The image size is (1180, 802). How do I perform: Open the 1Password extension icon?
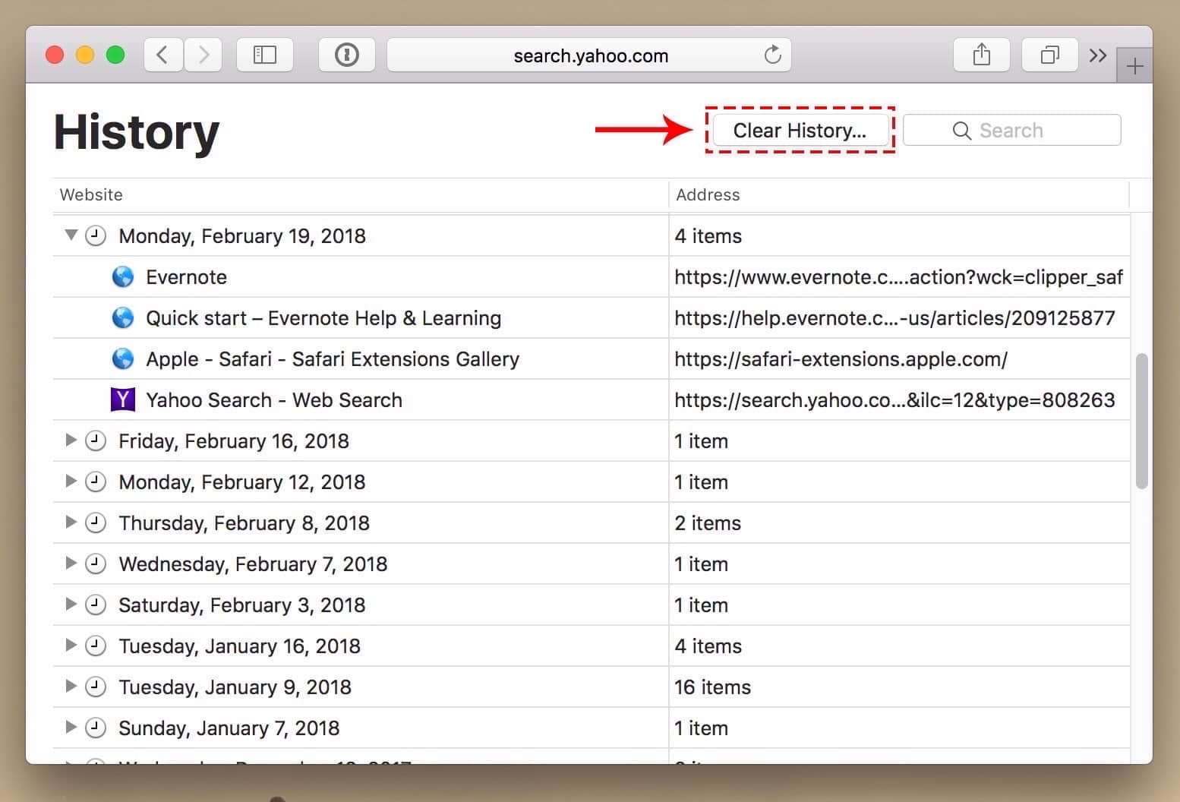point(347,55)
